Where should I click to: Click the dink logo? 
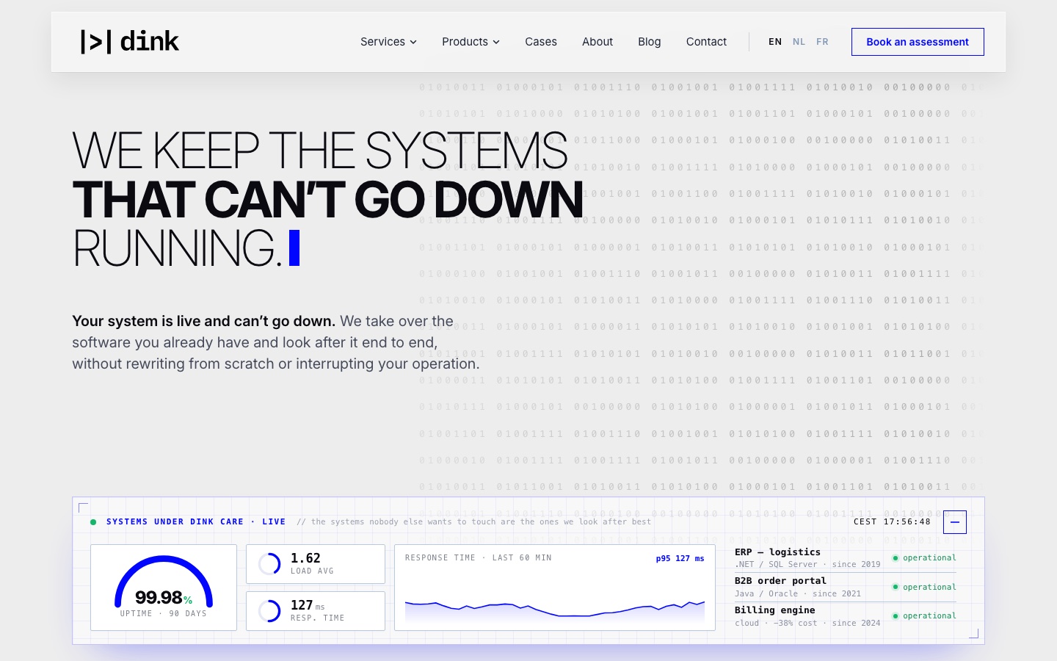coord(130,42)
